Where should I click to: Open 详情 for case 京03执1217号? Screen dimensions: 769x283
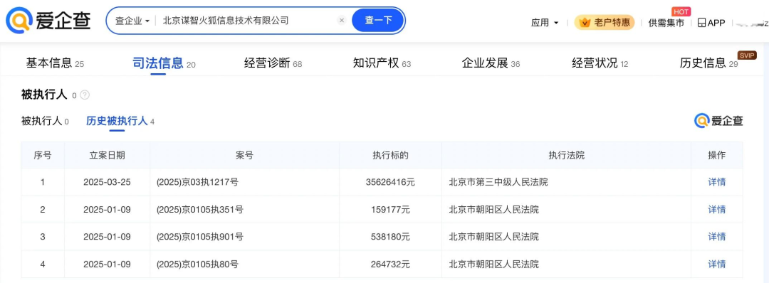click(x=716, y=182)
